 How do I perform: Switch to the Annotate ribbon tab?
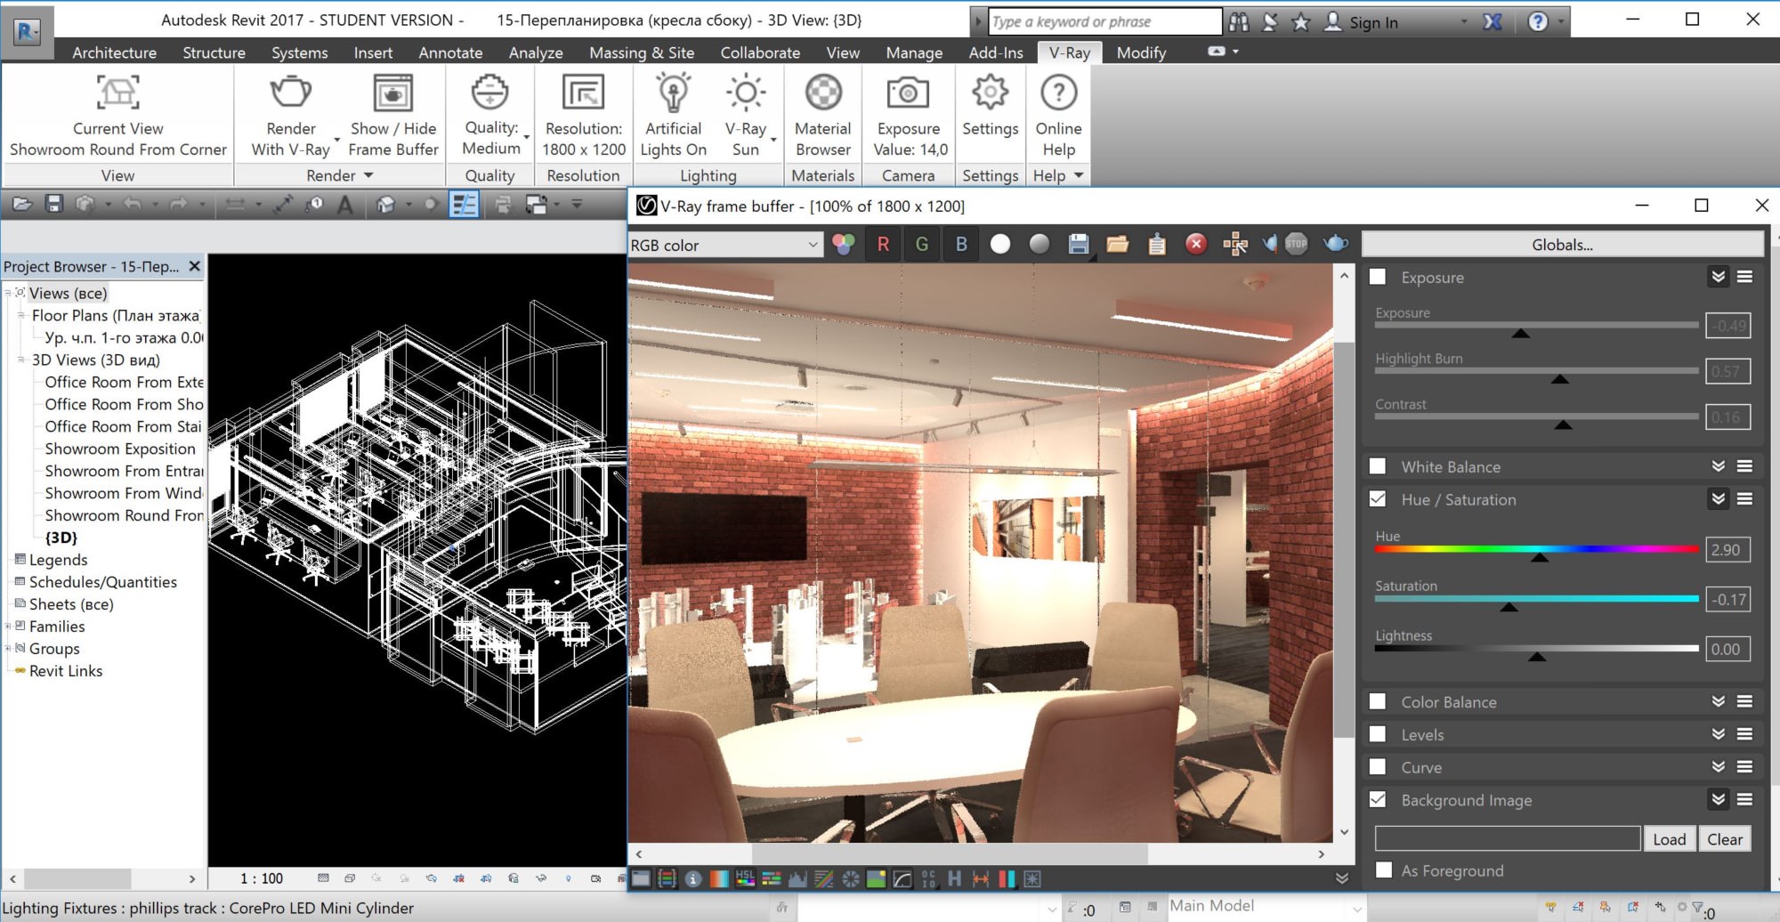pyautogui.click(x=450, y=53)
